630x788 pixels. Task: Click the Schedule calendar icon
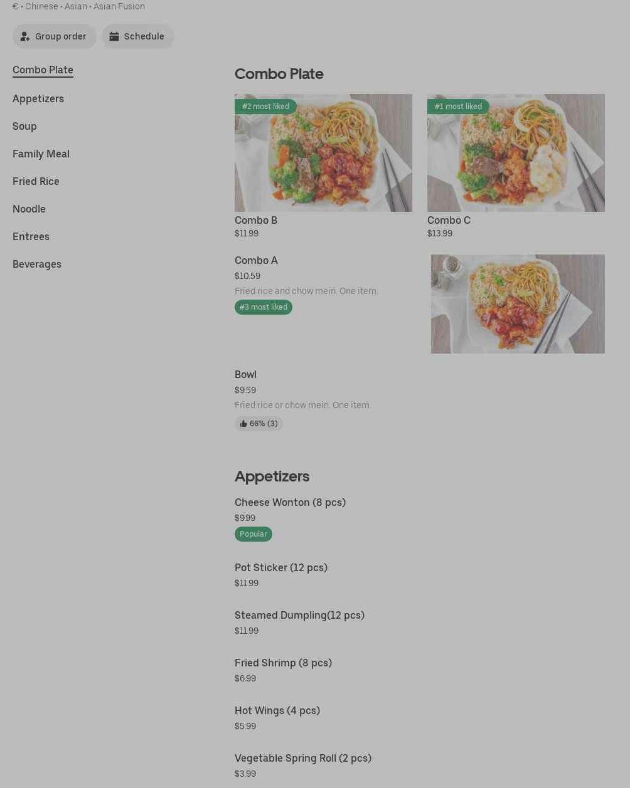(114, 36)
